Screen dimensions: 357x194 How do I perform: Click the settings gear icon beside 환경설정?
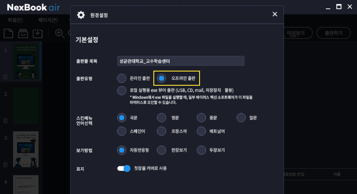point(81,15)
